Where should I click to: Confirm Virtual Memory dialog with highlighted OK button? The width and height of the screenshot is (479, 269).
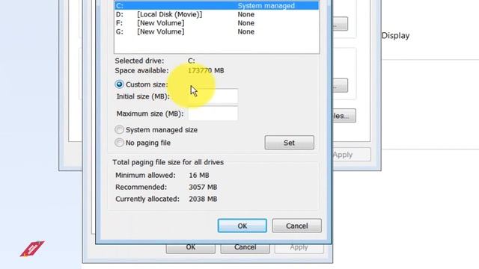242,226
